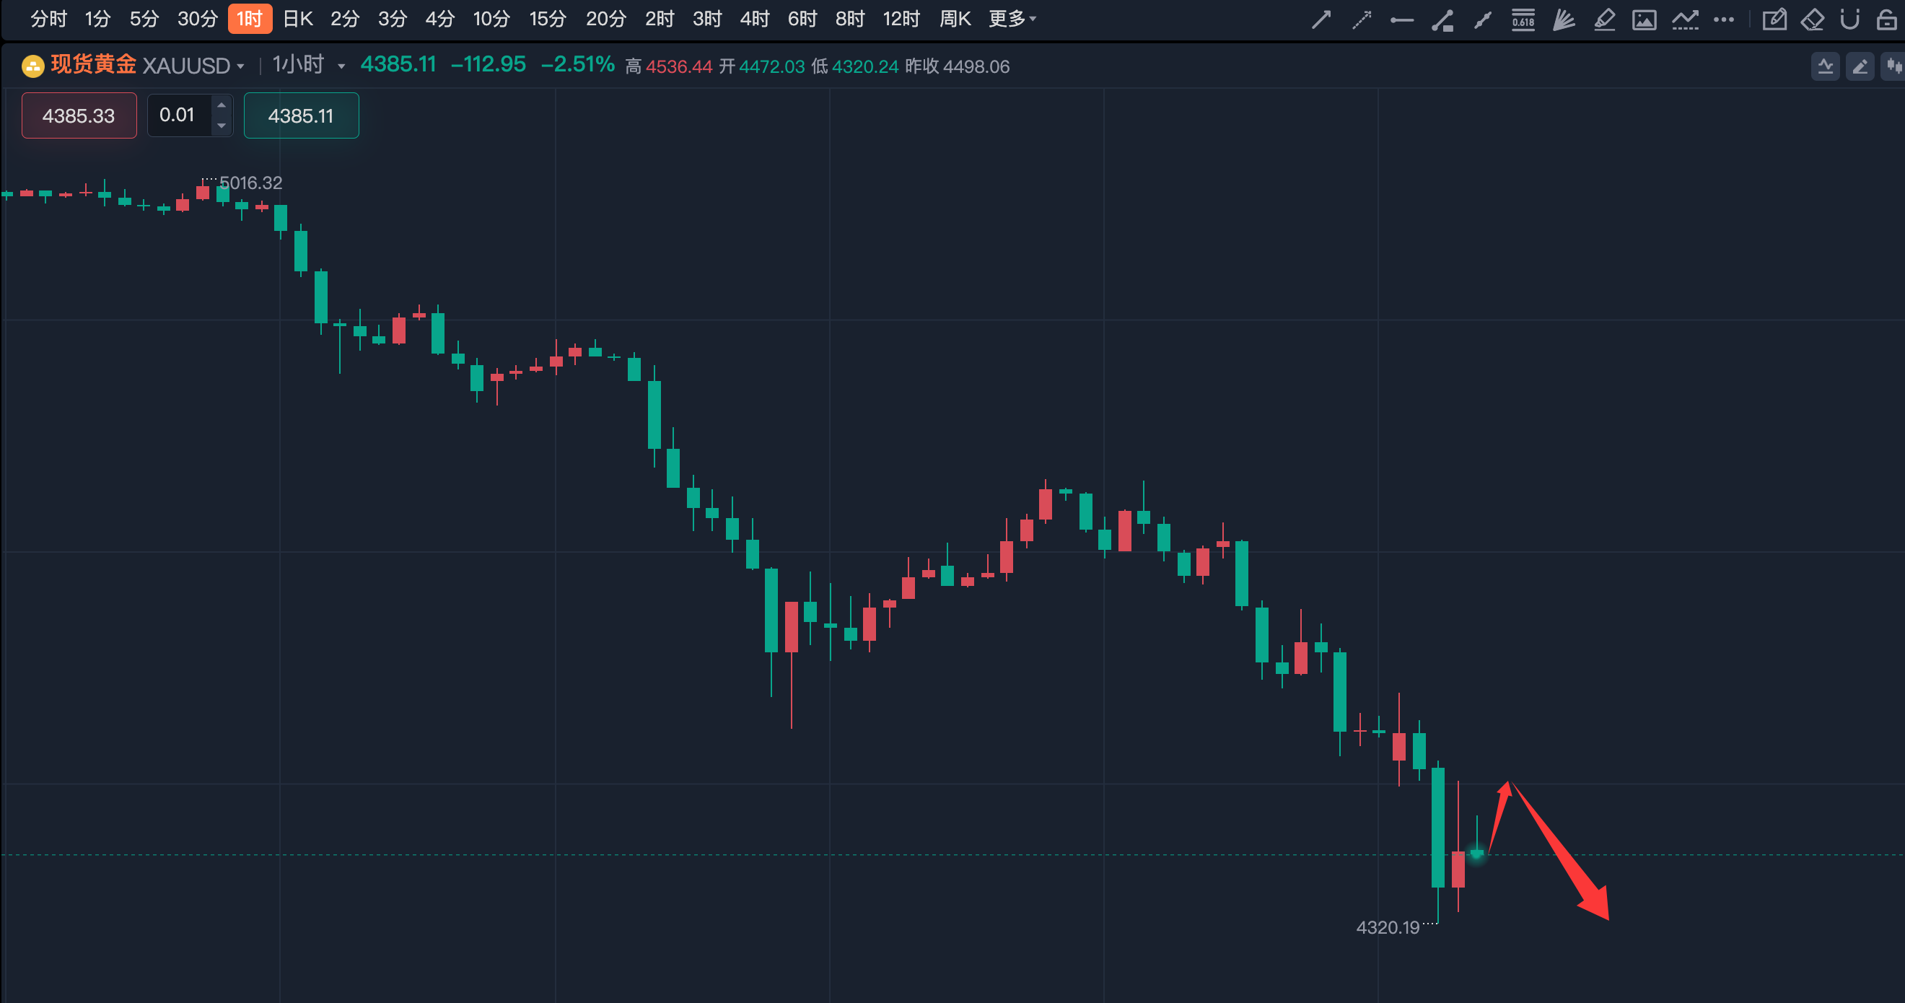Toggle the indicator line button
Image resolution: width=1905 pixels, height=1003 pixels.
point(1825,66)
